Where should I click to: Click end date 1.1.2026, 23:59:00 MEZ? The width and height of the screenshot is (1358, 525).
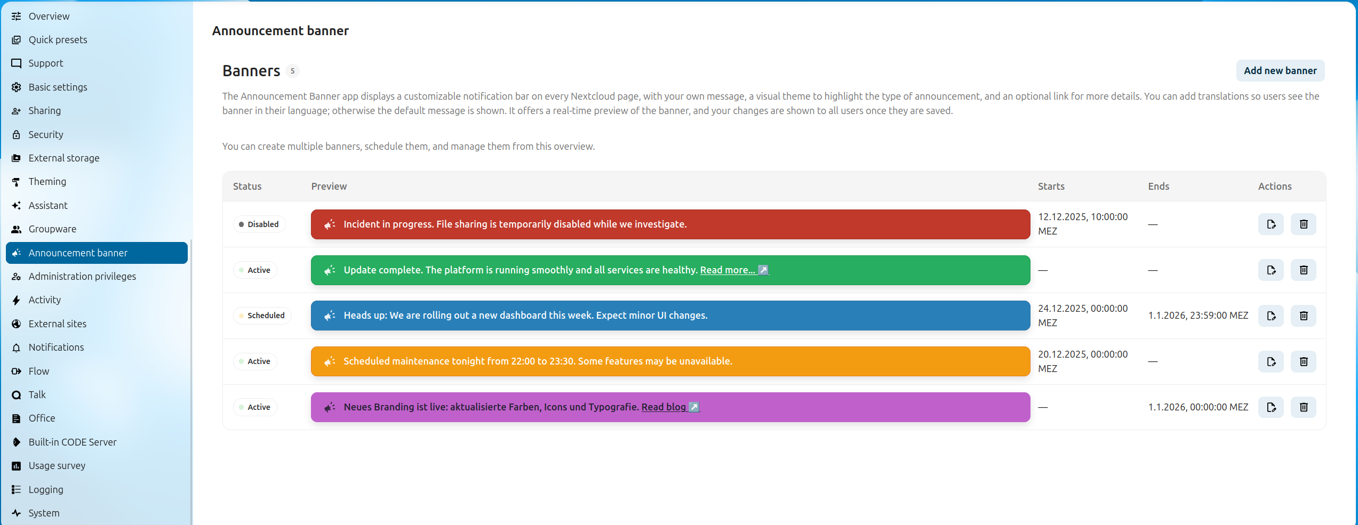tap(1198, 316)
